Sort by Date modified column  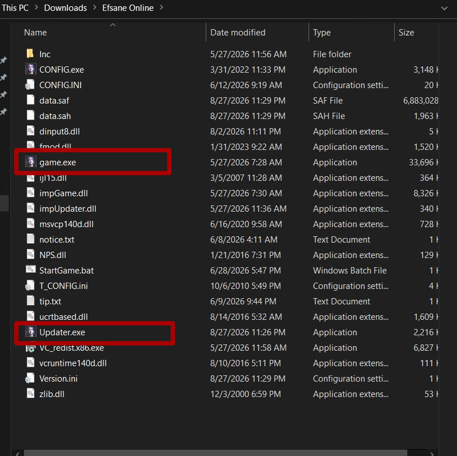click(238, 33)
